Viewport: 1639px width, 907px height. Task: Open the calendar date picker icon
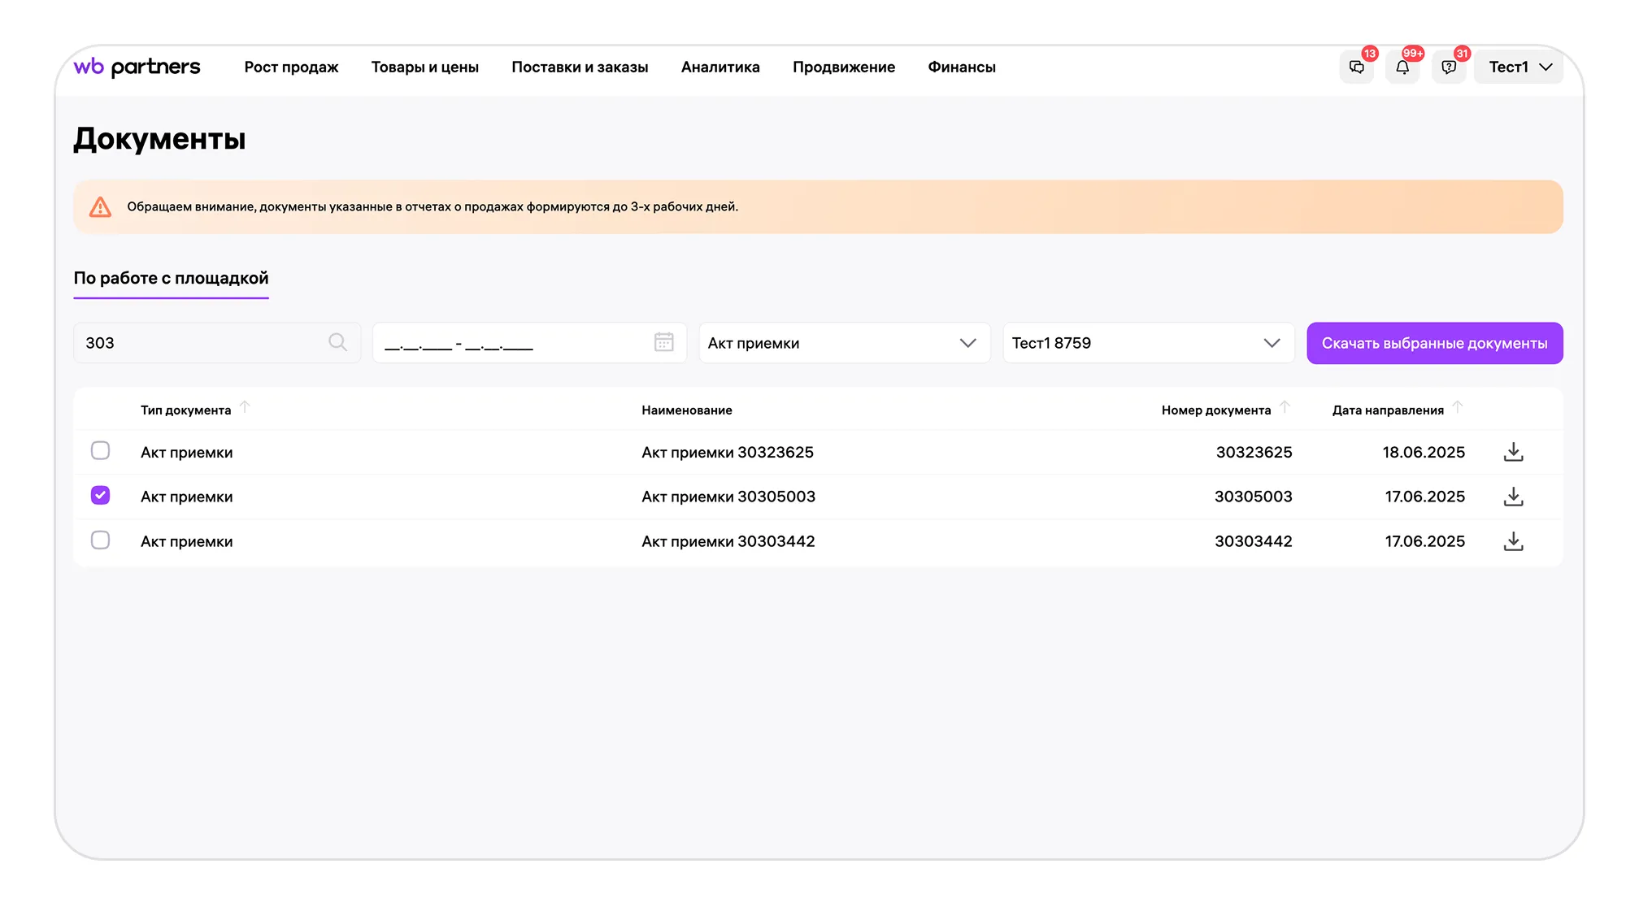tap(664, 342)
